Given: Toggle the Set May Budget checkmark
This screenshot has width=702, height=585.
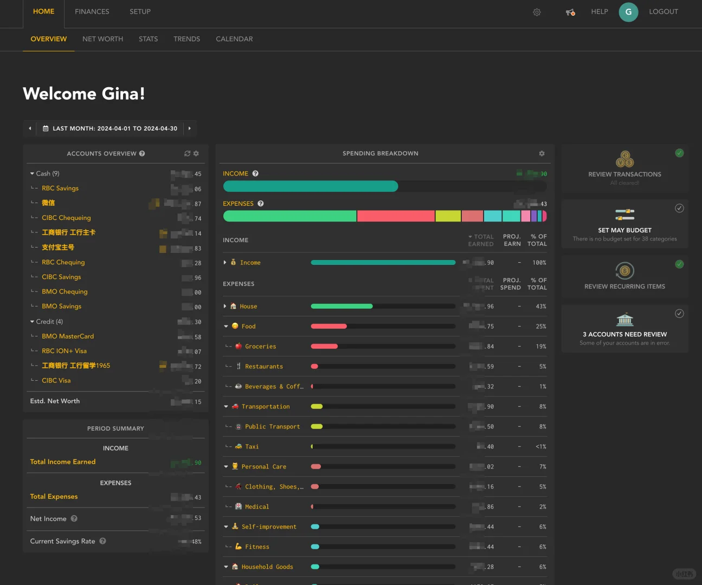Looking at the screenshot, I should pyautogui.click(x=679, y=209).
